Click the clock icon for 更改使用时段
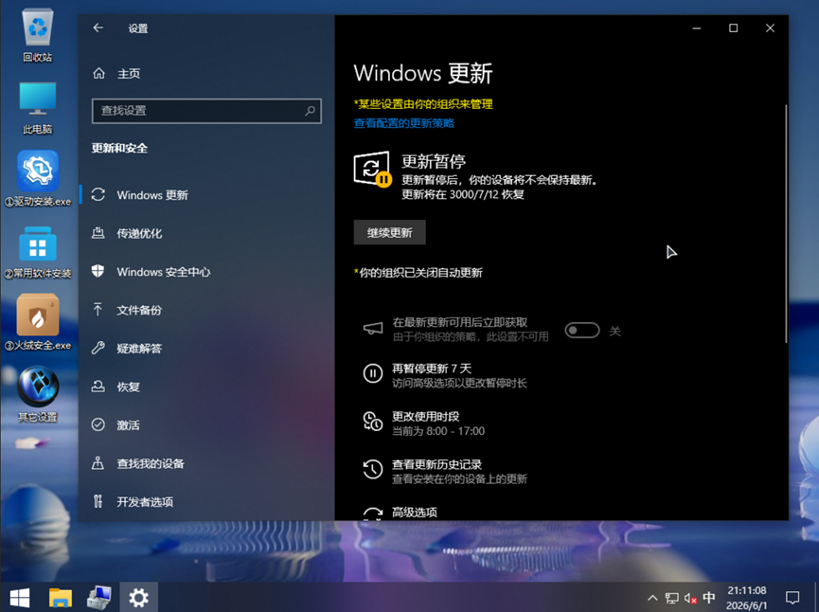The height and width of the screenshot is (612, 819). [373, 422]
